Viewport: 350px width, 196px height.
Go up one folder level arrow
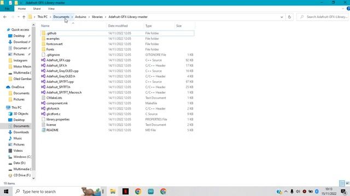point(24,17)
